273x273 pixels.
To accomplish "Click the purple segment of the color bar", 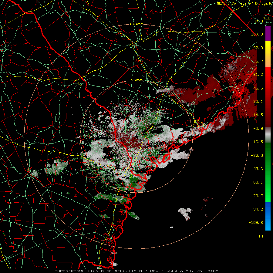I will 268,34.
